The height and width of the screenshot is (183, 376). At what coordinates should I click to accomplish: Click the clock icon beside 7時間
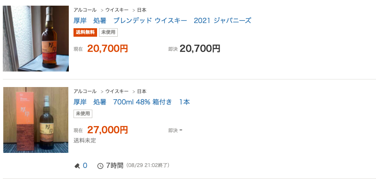tap(100, 166)
